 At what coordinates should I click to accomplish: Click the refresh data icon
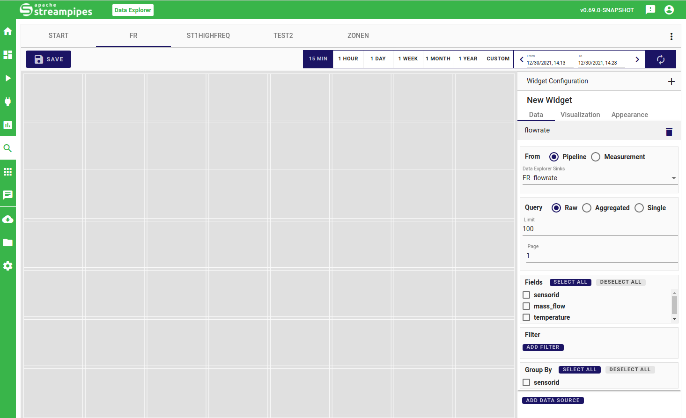(x=660, y=59)
